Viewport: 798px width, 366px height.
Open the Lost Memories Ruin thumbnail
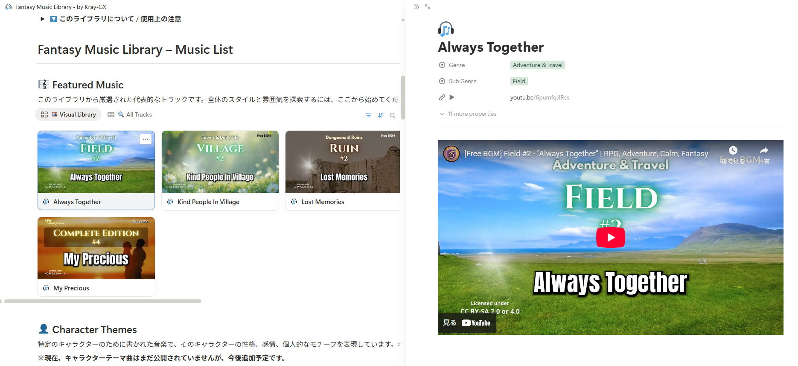(x=343, y=162)
